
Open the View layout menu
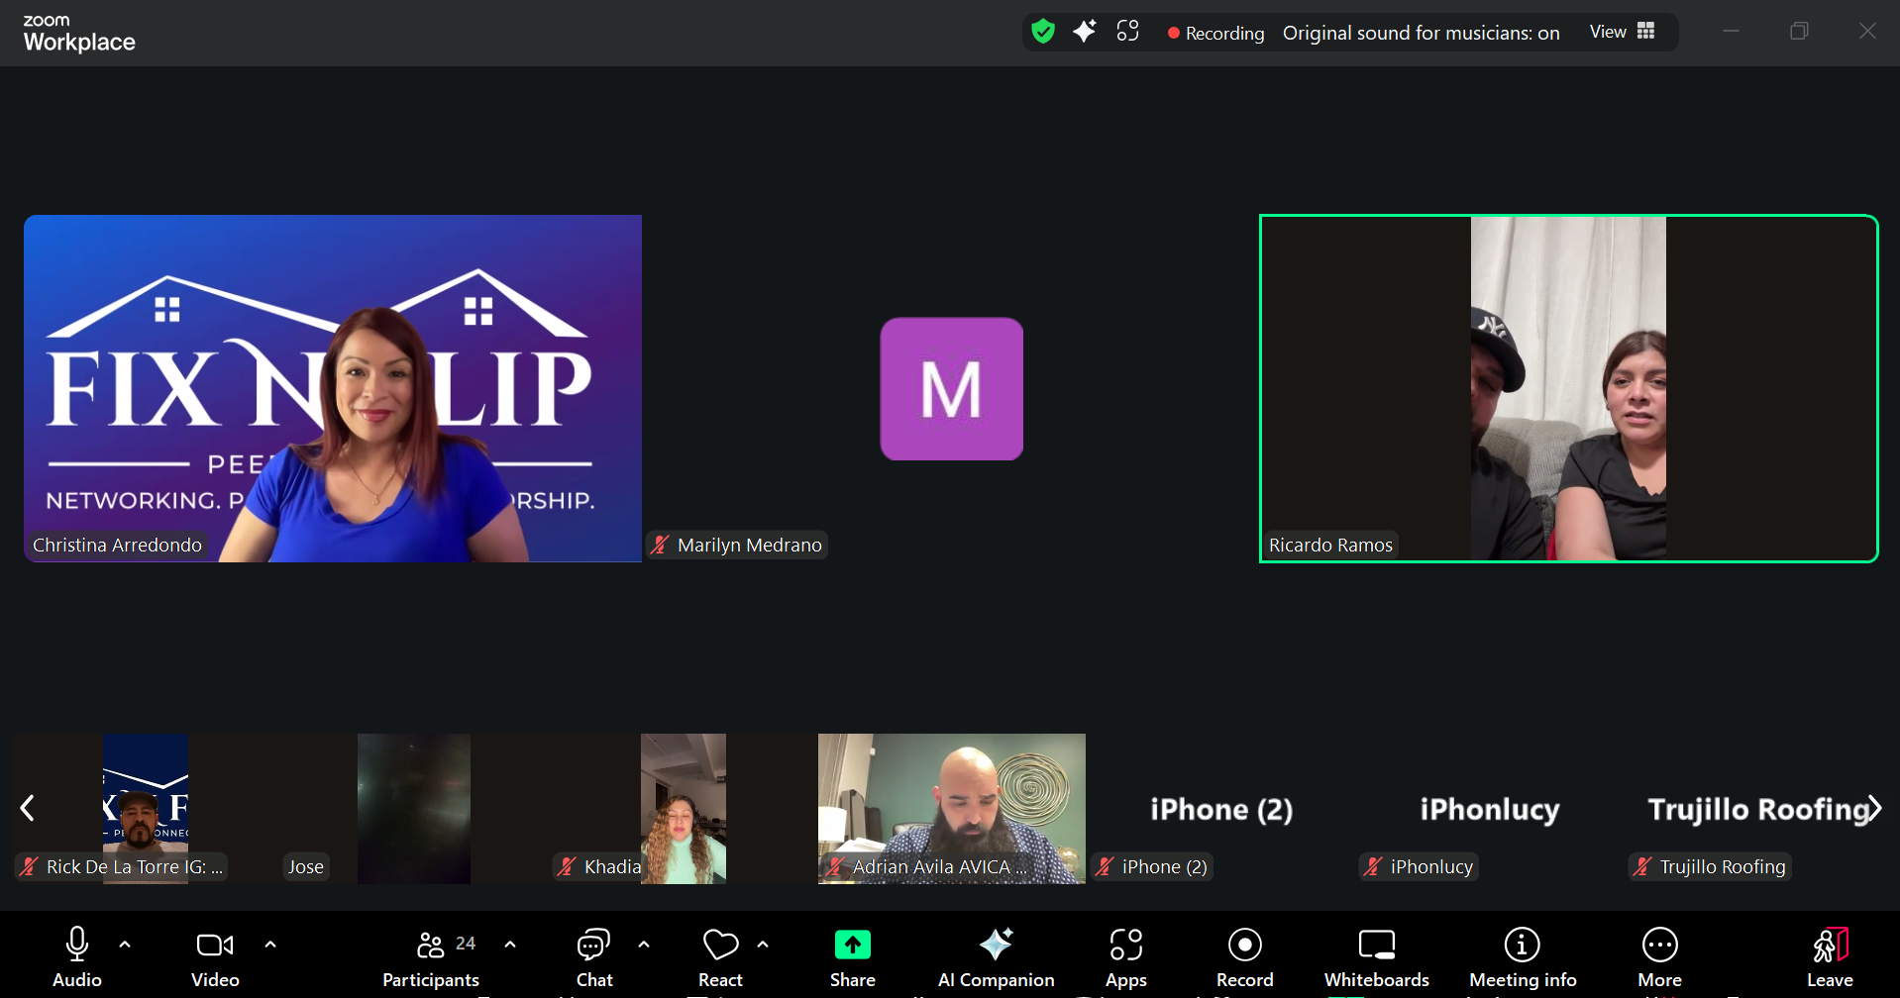pos(1622,32)
